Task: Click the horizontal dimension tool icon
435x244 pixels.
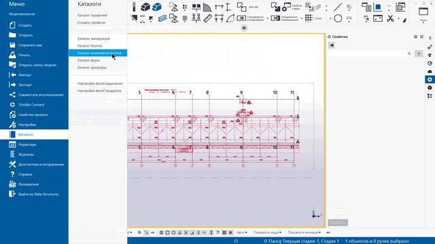Action: click(x=219, y=7)
